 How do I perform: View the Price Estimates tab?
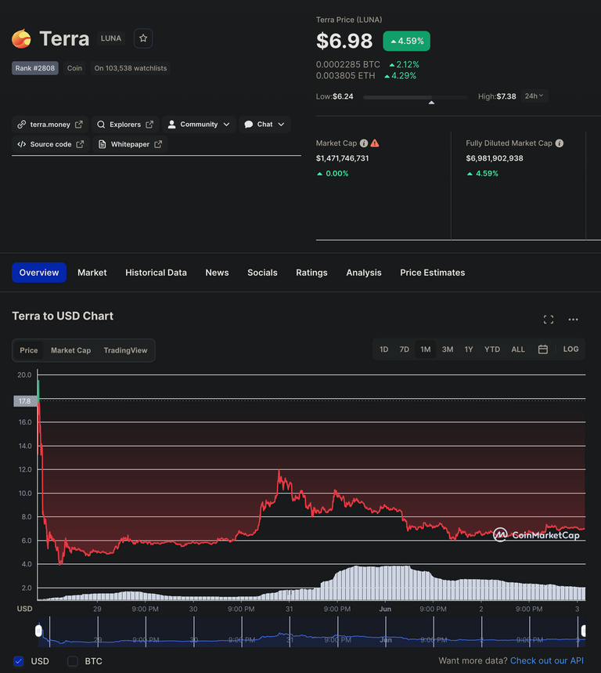(433, 273)
